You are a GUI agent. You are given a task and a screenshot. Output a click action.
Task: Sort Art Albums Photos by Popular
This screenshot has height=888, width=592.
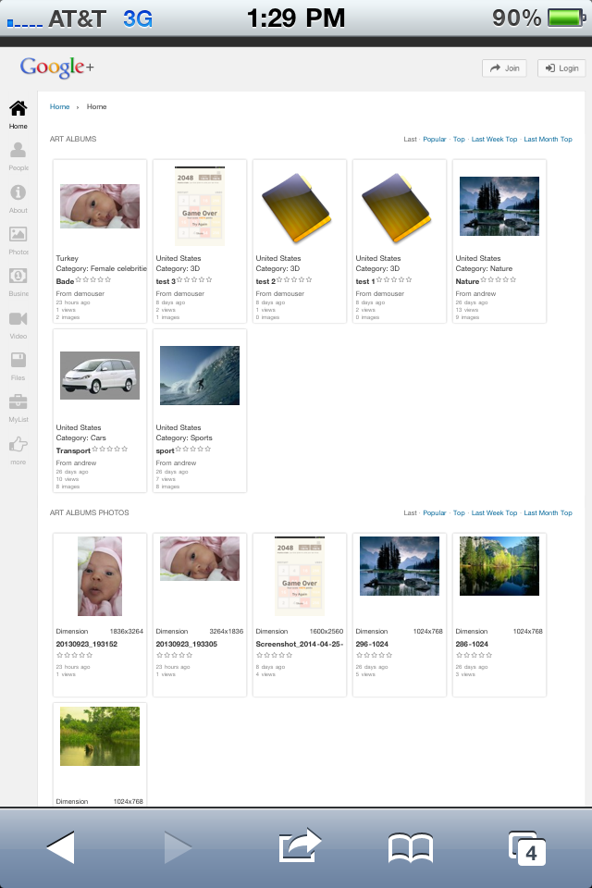click(x=435, y=513)
